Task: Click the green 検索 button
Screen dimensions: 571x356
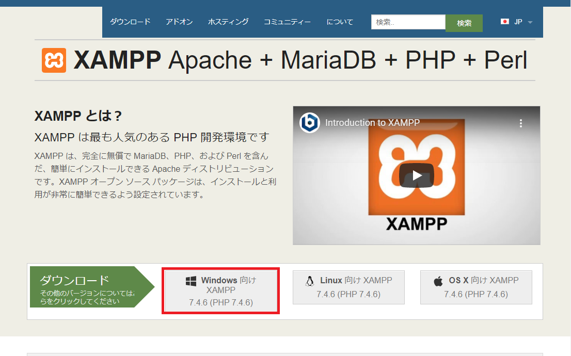Action: pos(464,23)
